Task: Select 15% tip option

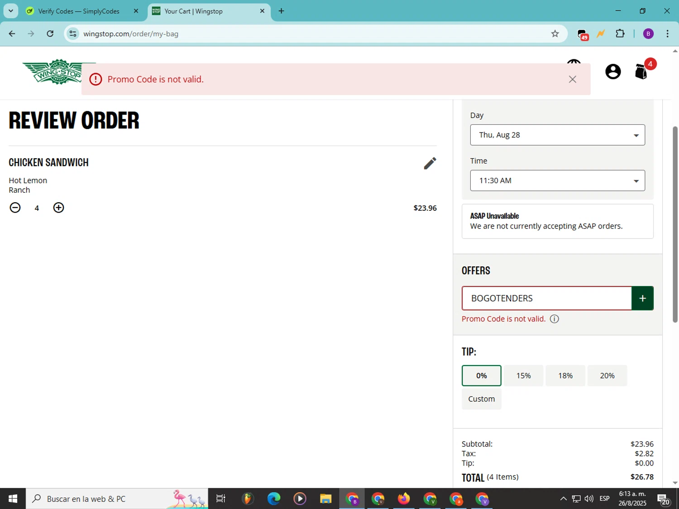Action: coord(523,376)
